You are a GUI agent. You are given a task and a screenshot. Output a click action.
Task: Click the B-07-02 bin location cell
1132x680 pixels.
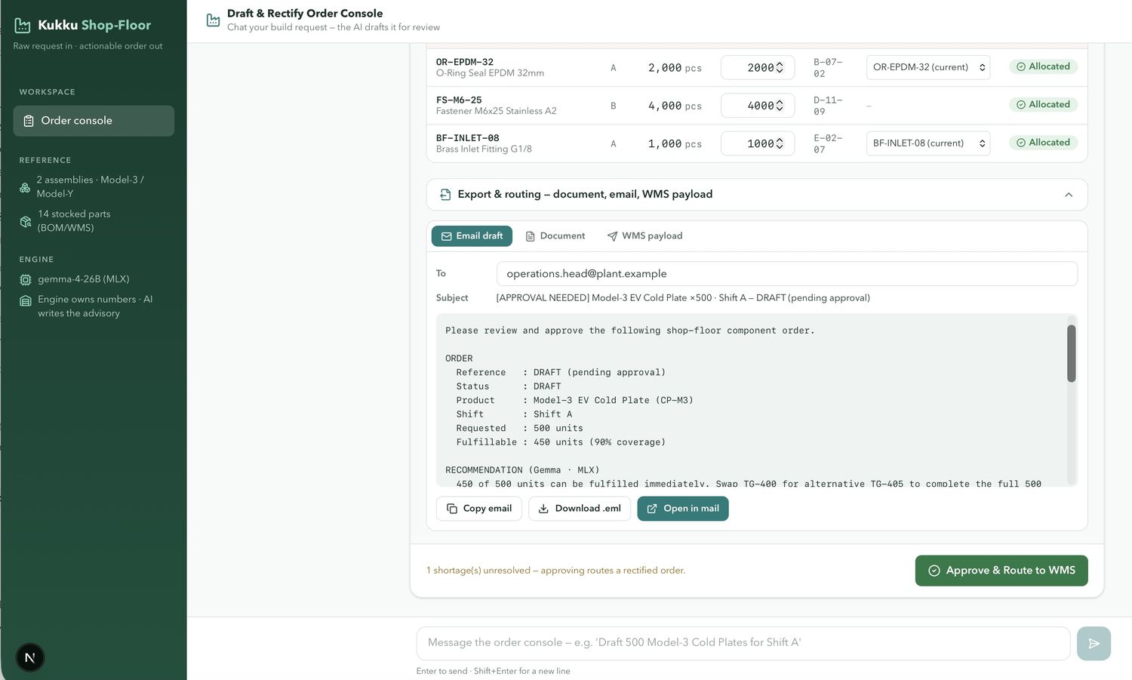coord(828,68)
